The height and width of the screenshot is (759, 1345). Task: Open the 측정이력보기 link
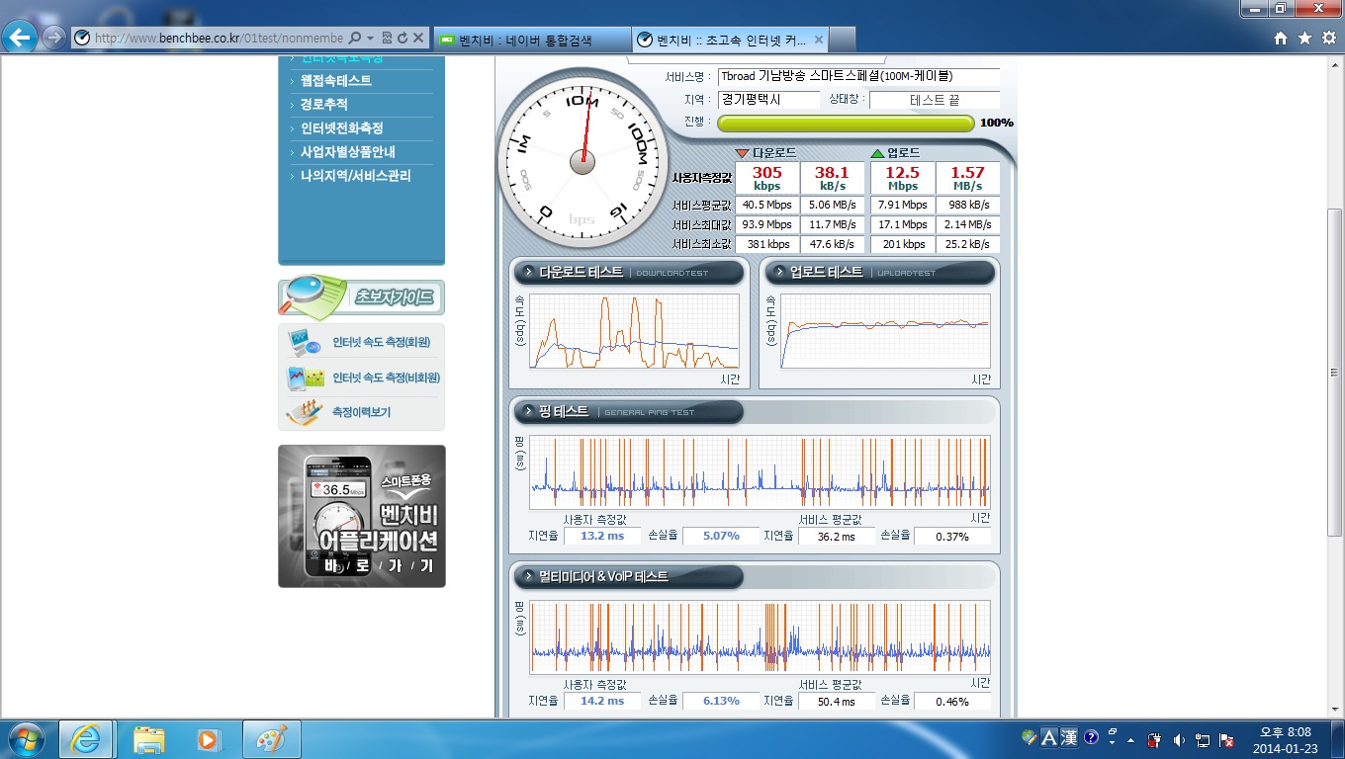tap(361, 412)
